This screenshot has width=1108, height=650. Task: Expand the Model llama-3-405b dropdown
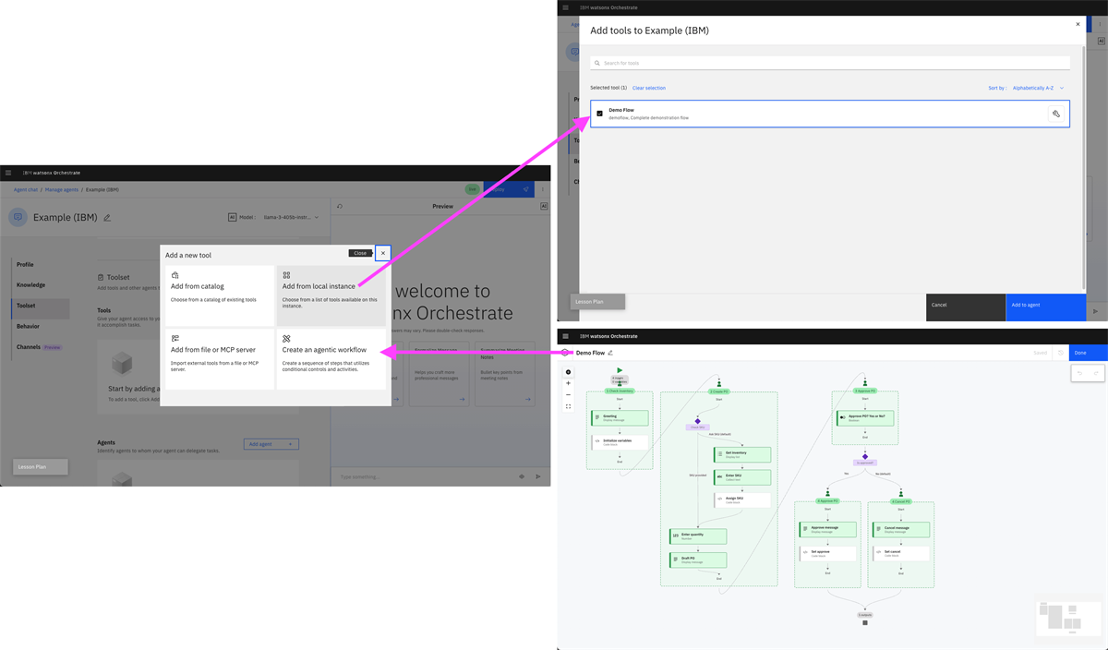(291, 218)
